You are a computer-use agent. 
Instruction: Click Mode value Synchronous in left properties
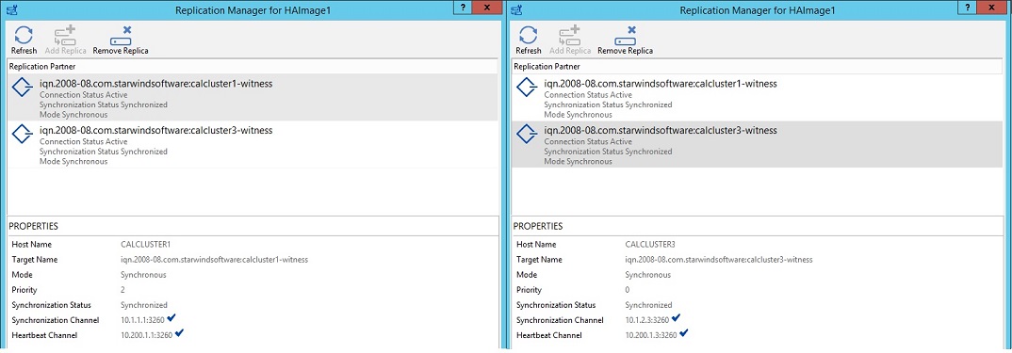coord(143,275)
